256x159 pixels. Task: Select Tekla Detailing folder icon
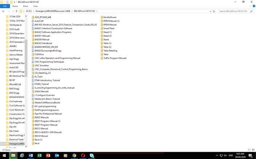pyautogui.click(x=102, y=51)
